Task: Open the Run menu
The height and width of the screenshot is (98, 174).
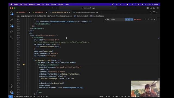Action: coord(47,4)
